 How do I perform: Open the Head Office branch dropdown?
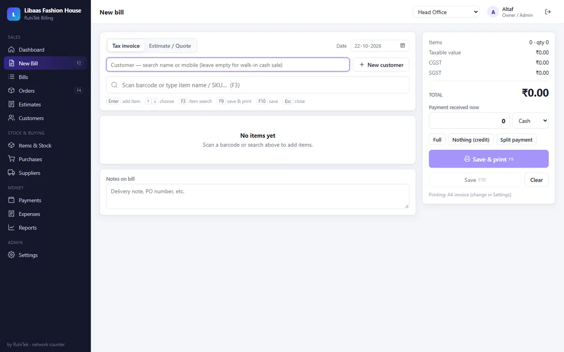(446, 12)
